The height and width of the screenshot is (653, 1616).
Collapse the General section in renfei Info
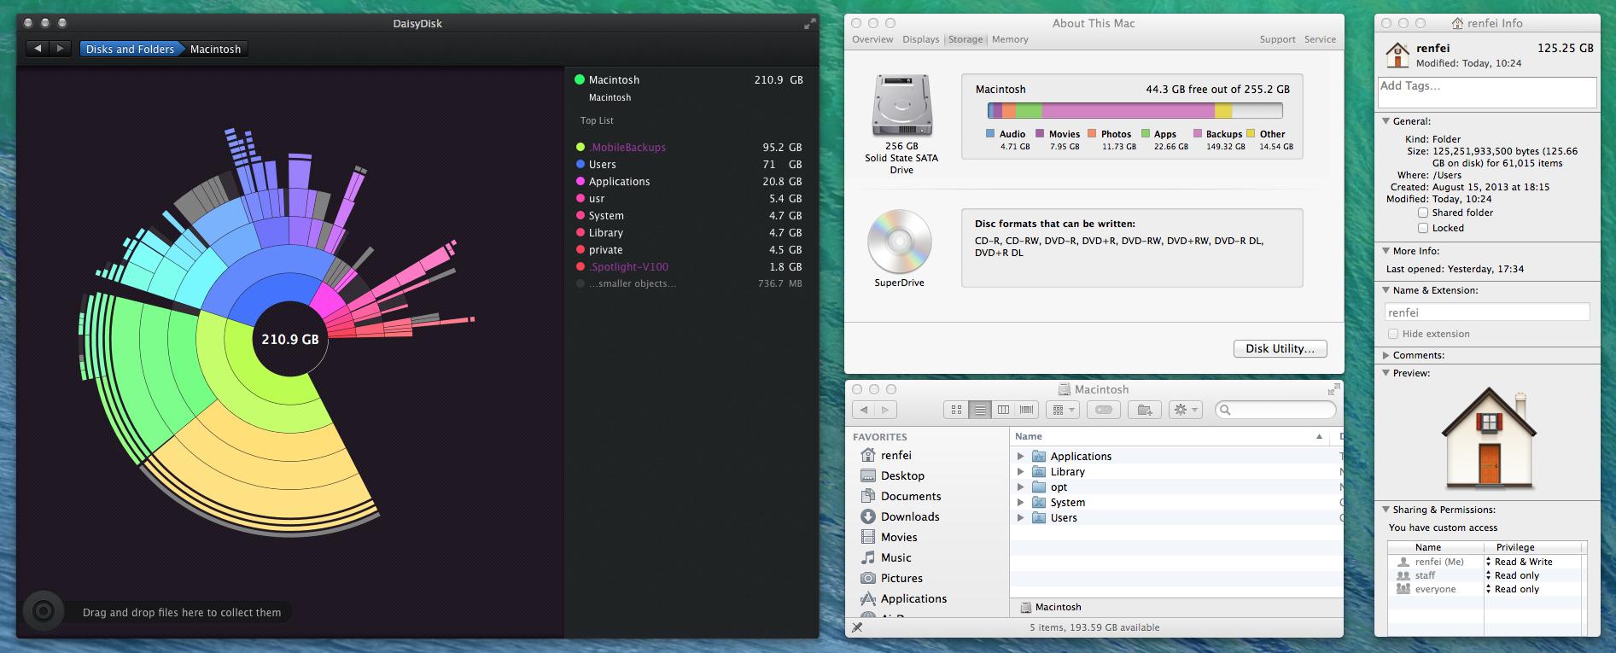(x=1386, y=121)
